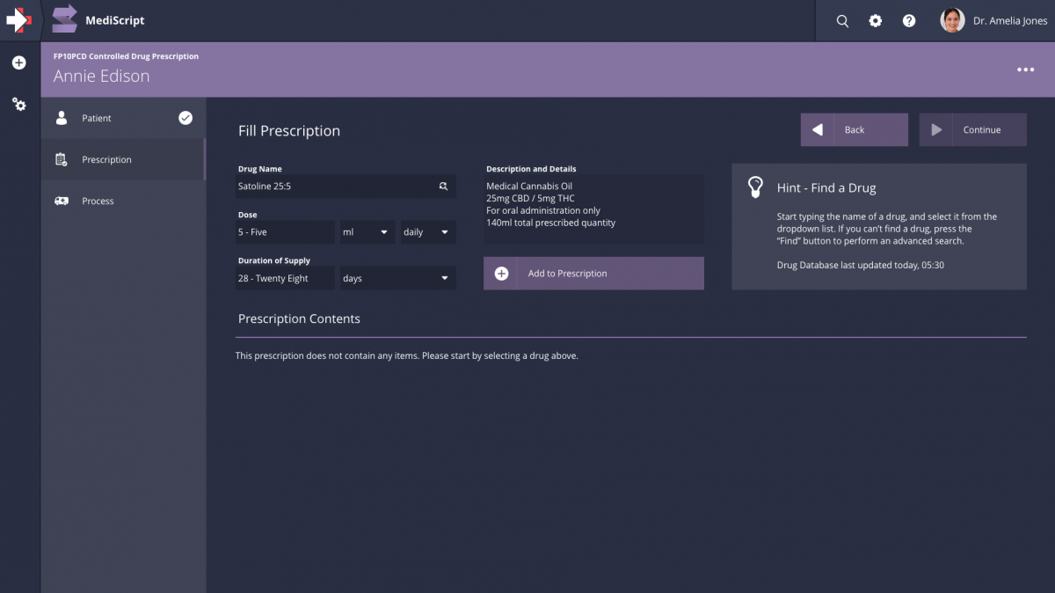Click the Drug Name input showing Satoline 25:5

coord(334,186)
